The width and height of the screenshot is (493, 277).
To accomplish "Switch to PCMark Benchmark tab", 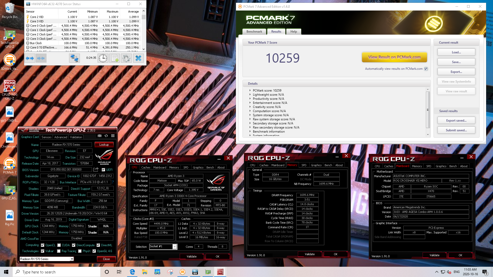I will coord(254,32).
